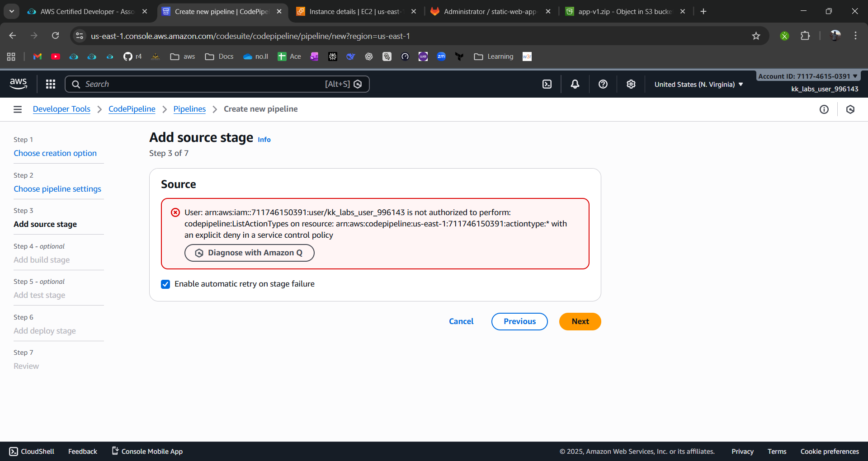
Task: Open Cookie preferences in the footer
Action: [830, 452]
